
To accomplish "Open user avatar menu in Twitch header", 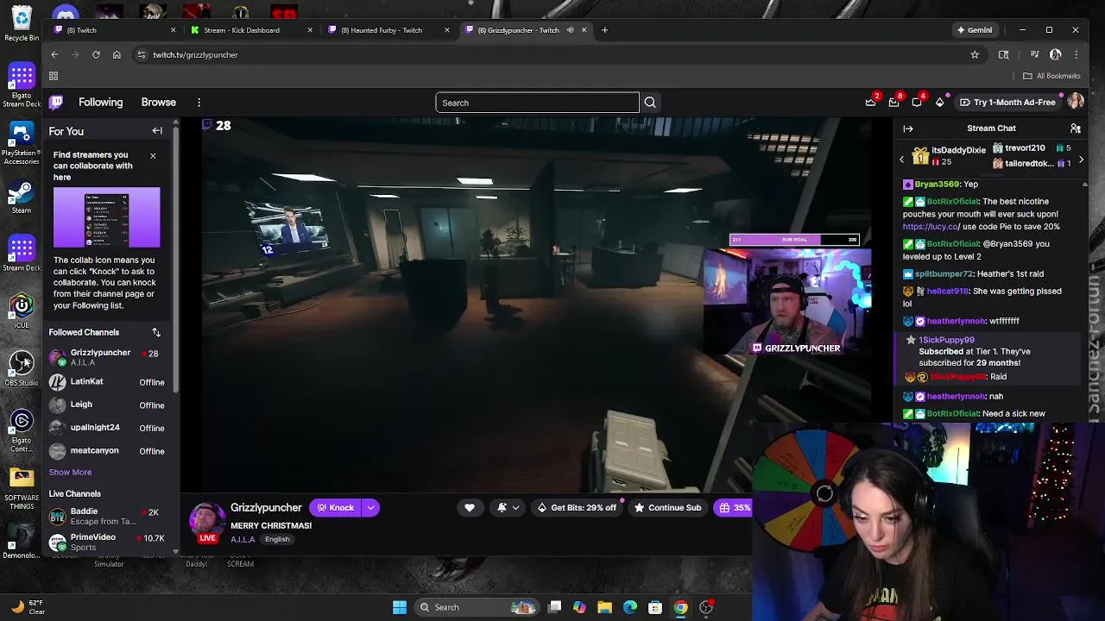I will (x=1076, y=102).
